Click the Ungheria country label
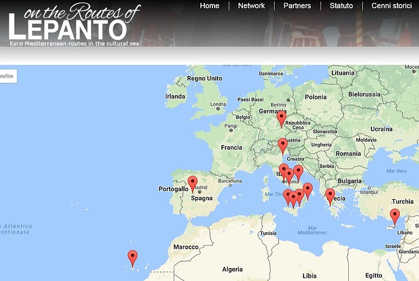This screenshot has height=281, width=419. (322, 144)
